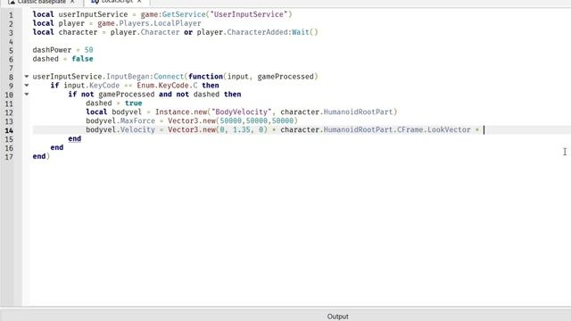The height and width of the screenshot is (321, 571).
Task: Collapse the gameProcessed if-block on line 10
Action: (x=27, y=95)
